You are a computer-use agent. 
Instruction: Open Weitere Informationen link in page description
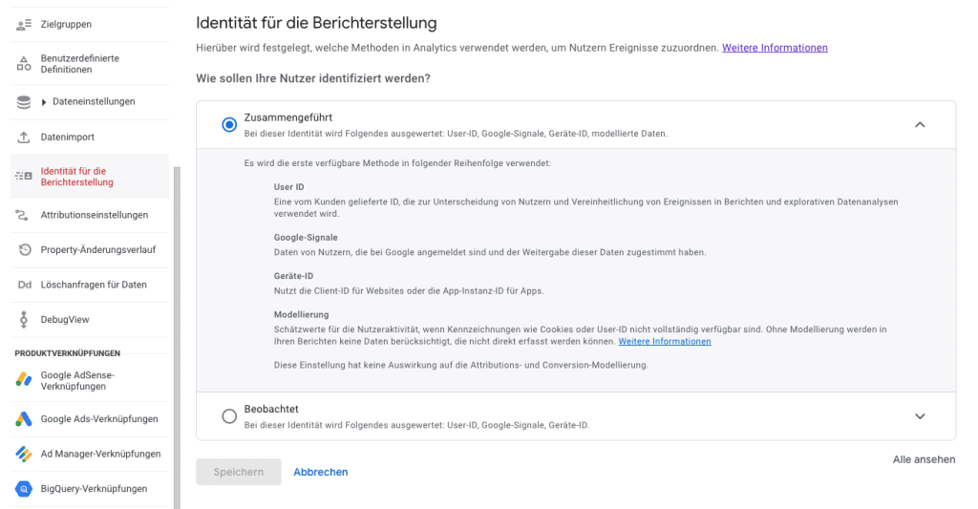tap(775, 48)
